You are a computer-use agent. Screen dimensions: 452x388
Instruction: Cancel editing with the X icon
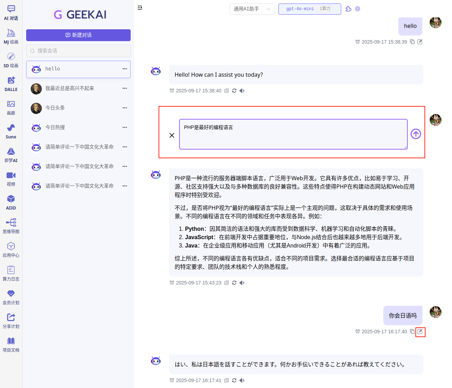(x=172, y=135)
